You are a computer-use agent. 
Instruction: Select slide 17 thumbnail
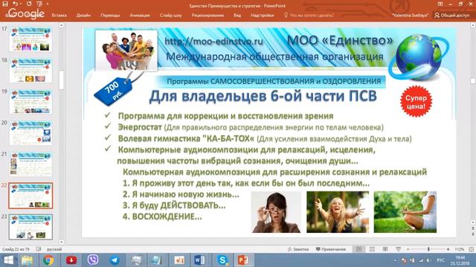point(30,39)
